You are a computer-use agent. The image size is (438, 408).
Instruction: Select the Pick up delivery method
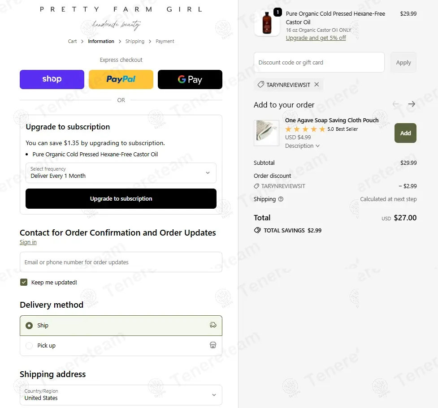pos(121,346)
